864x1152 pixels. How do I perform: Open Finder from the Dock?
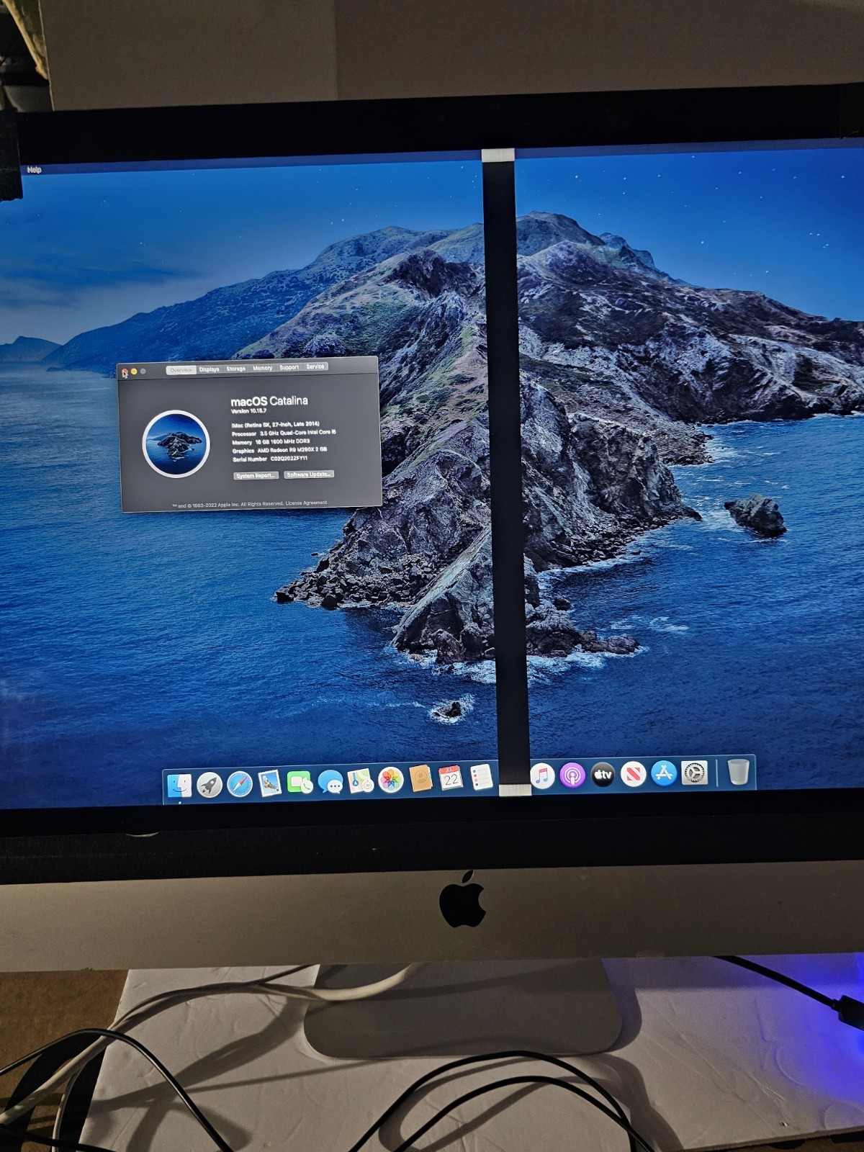coord(179,786)
